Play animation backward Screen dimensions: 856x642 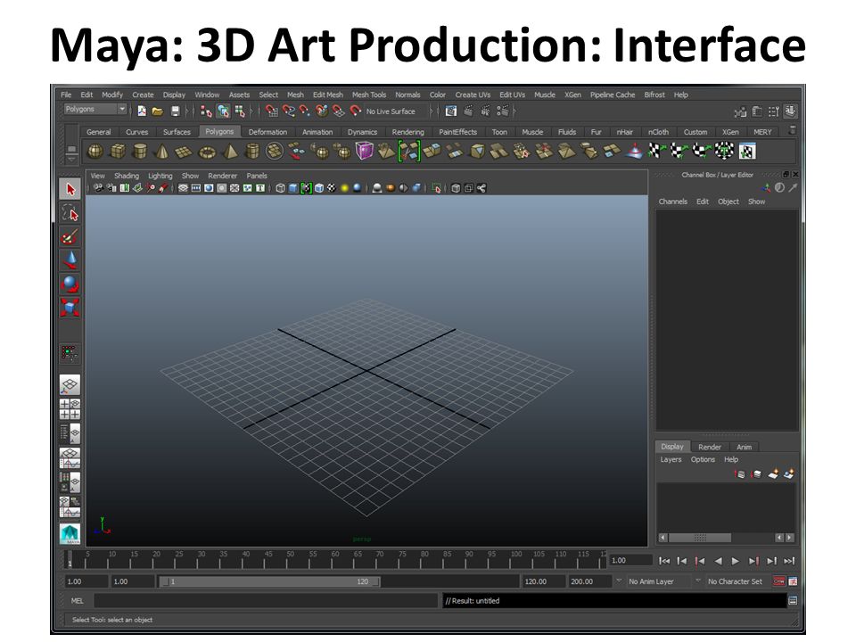(x=718, y=561)
